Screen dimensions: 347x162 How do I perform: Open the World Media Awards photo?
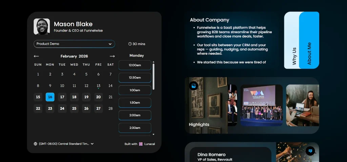(x=261, y=105)
